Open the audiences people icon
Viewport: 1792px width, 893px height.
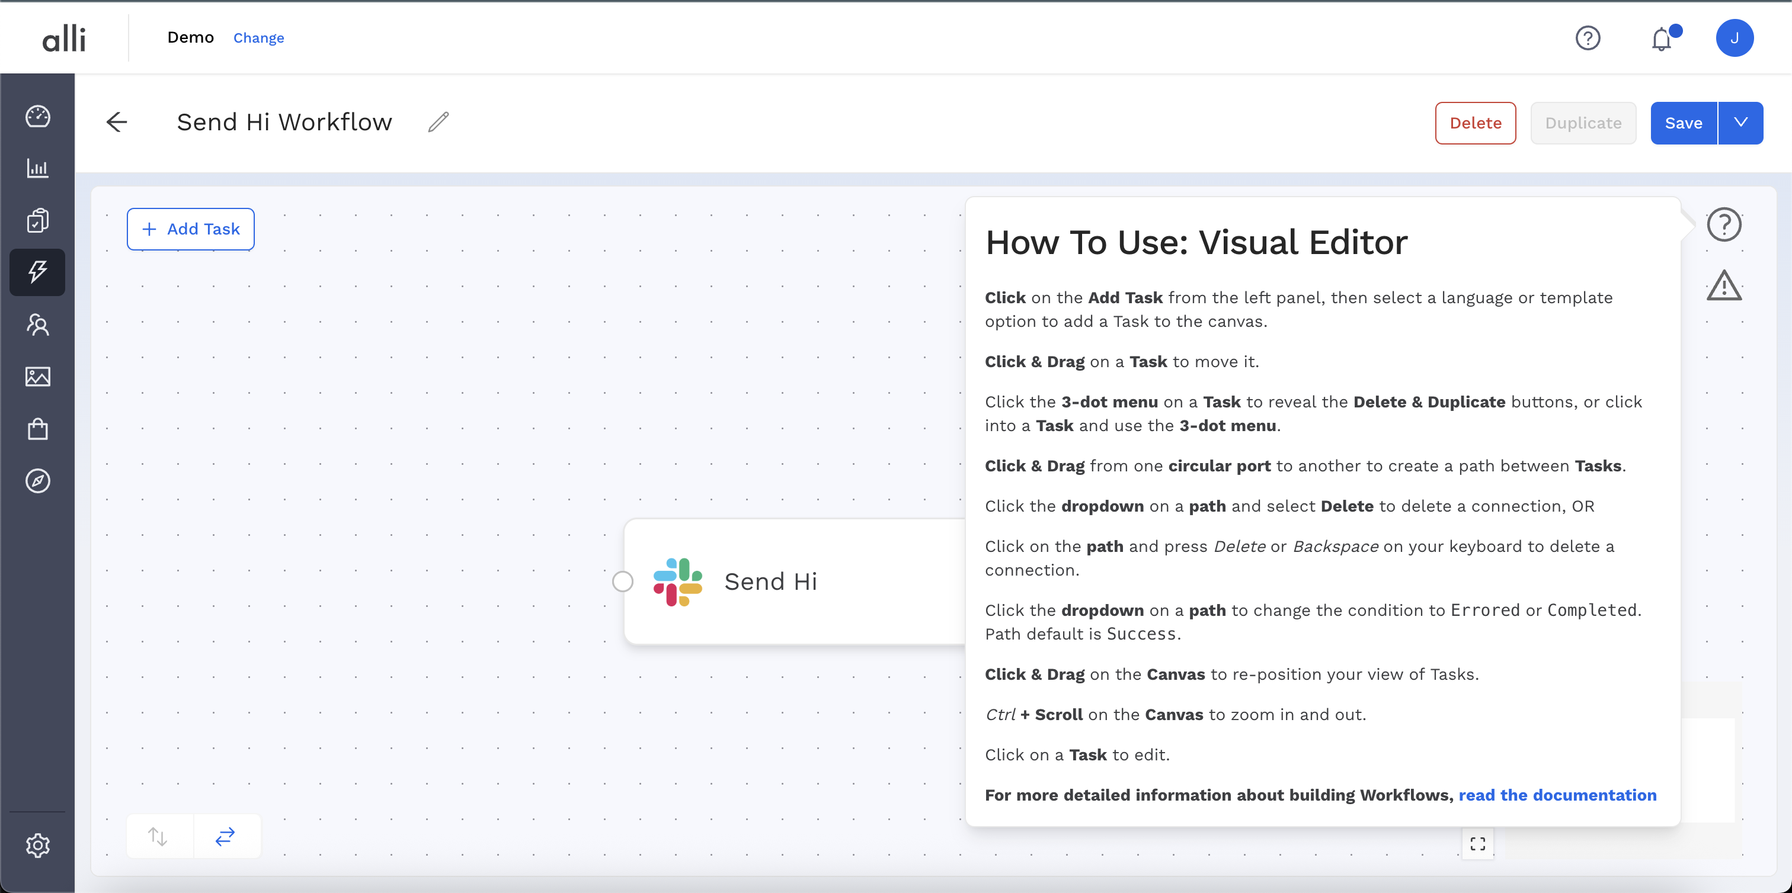(37, 325)
